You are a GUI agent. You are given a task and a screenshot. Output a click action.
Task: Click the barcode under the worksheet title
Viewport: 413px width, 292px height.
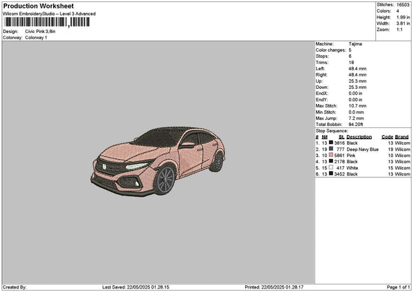tap(47, 22)
